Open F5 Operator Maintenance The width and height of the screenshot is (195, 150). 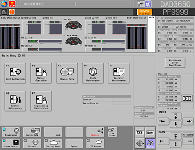tap(119, 73)
